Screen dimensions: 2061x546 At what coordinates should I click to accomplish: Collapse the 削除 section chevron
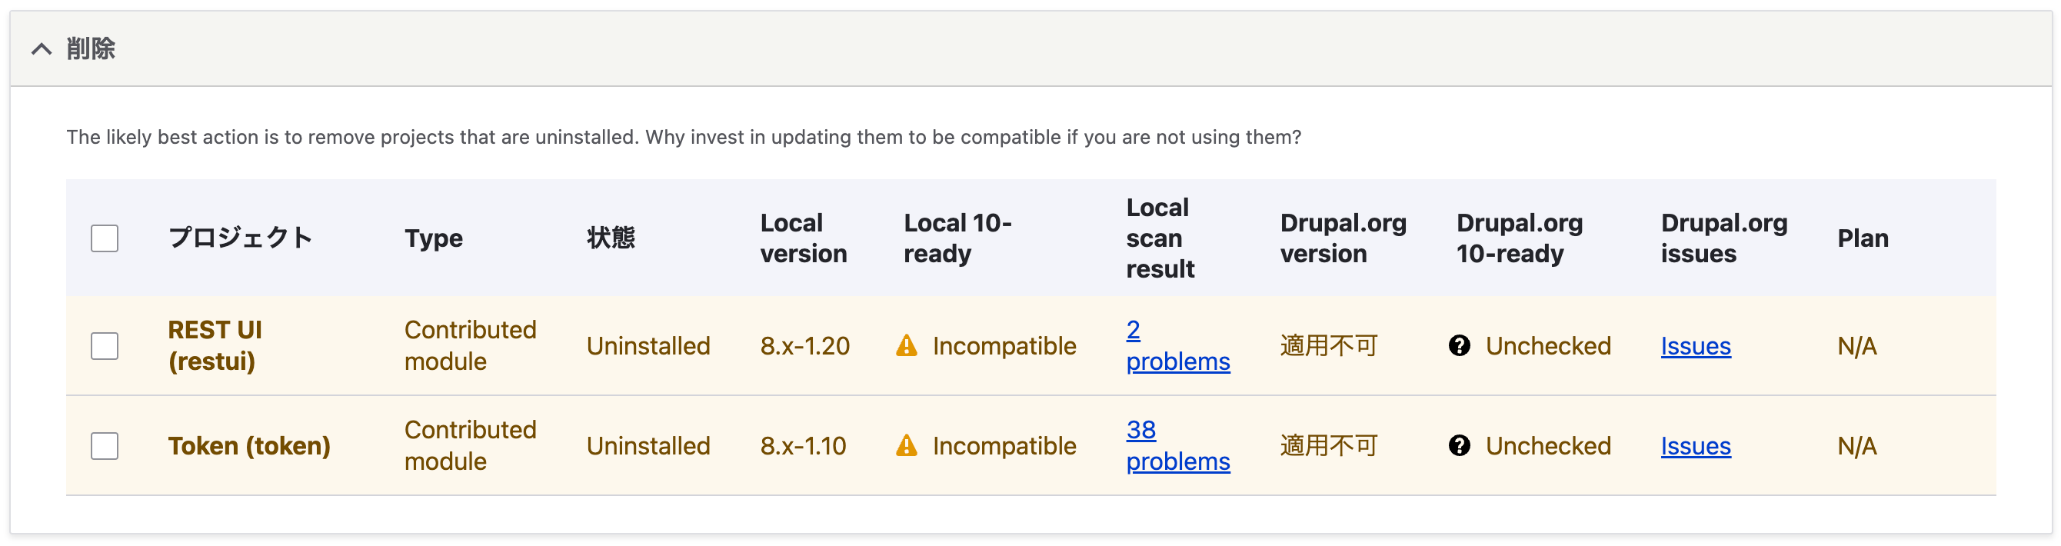42,50
